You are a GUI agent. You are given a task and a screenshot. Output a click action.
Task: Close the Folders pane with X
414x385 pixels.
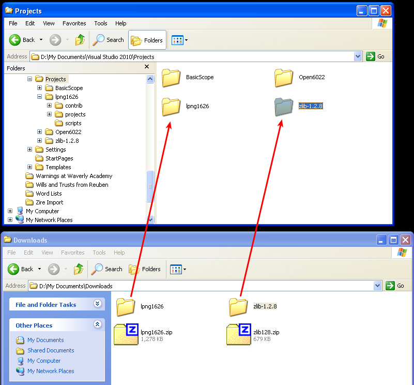click(x=147, y=67)
